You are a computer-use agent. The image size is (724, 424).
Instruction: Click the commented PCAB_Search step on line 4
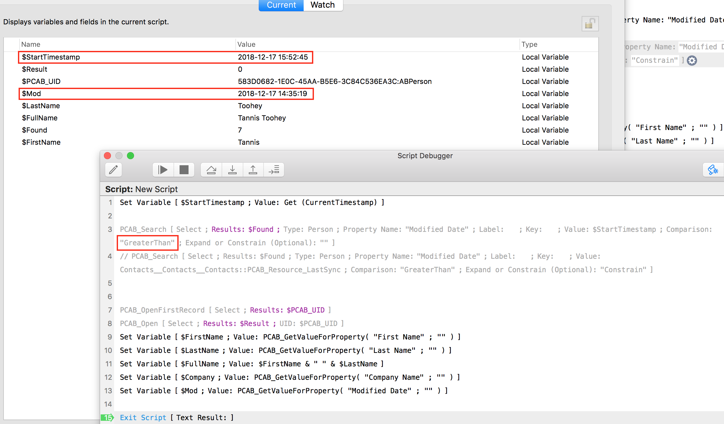[386, 263]
